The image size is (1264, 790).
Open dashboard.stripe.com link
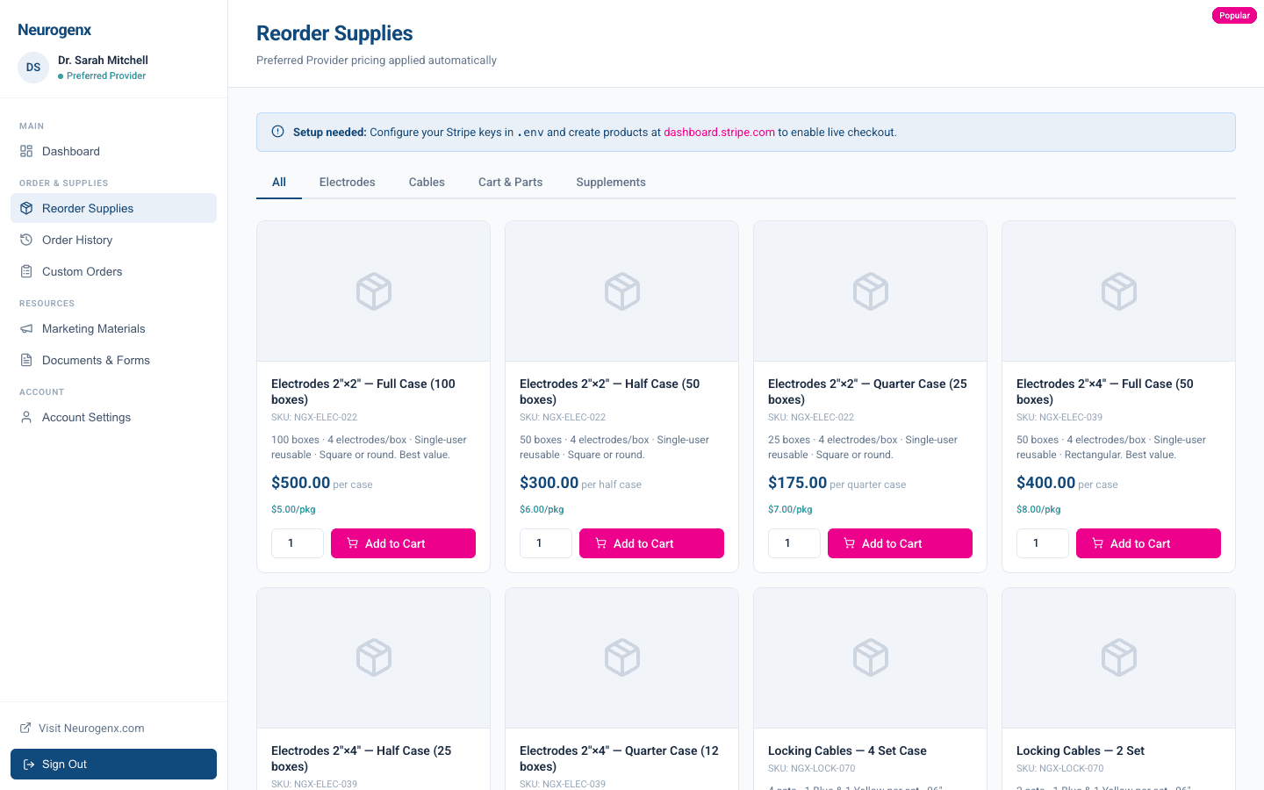tap(719, 132)
